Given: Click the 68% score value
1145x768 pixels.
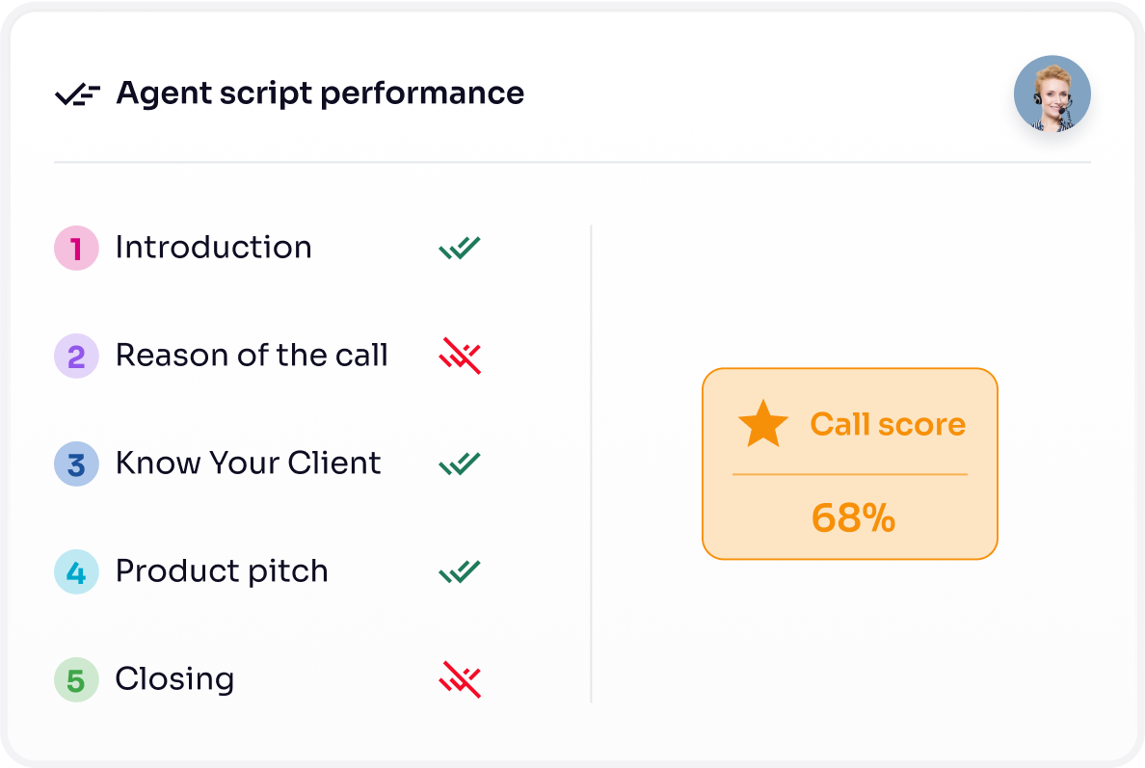Looking at the screenshot, I should [x=853, y=518].
